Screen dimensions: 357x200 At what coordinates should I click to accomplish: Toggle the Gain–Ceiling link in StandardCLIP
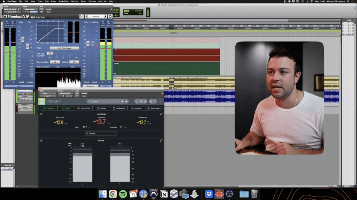point(90,22)
